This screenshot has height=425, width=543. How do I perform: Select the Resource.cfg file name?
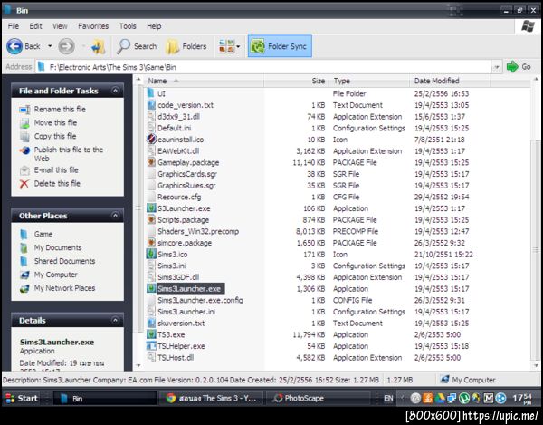pyautogui.click(x=179, y=197)
